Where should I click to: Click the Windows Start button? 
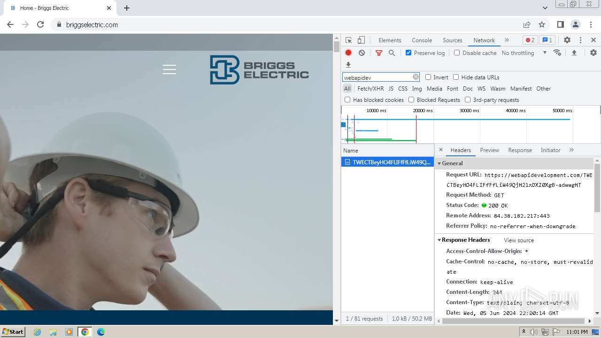(13, 331)
